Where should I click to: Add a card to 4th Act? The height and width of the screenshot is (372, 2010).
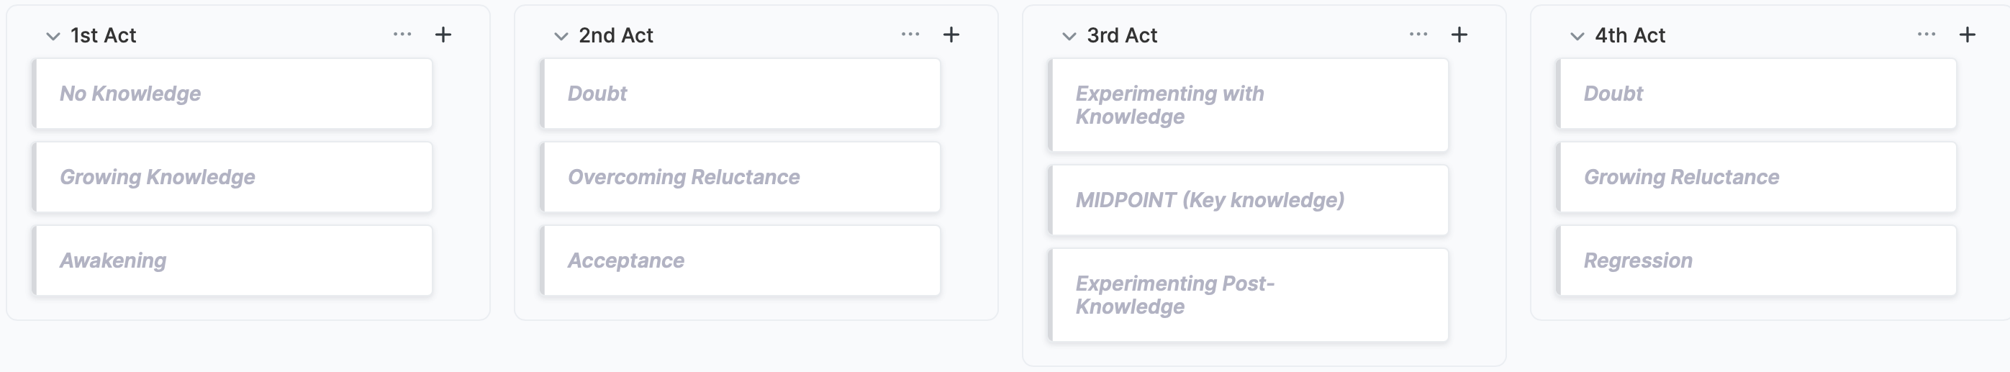point(1967,35)
